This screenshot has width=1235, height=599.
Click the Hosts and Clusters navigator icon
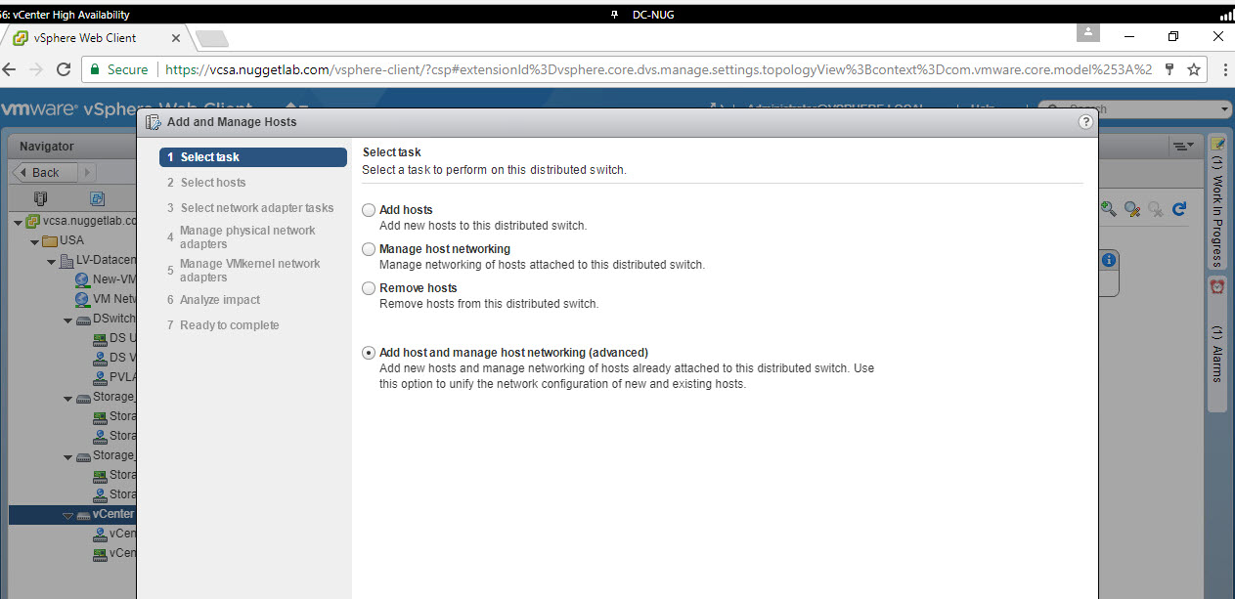(x=40, y=197)
